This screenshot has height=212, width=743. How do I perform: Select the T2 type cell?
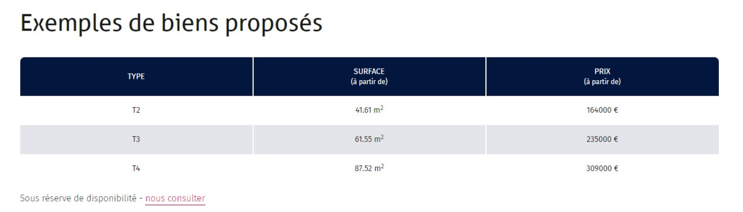[x=136, y=110]
